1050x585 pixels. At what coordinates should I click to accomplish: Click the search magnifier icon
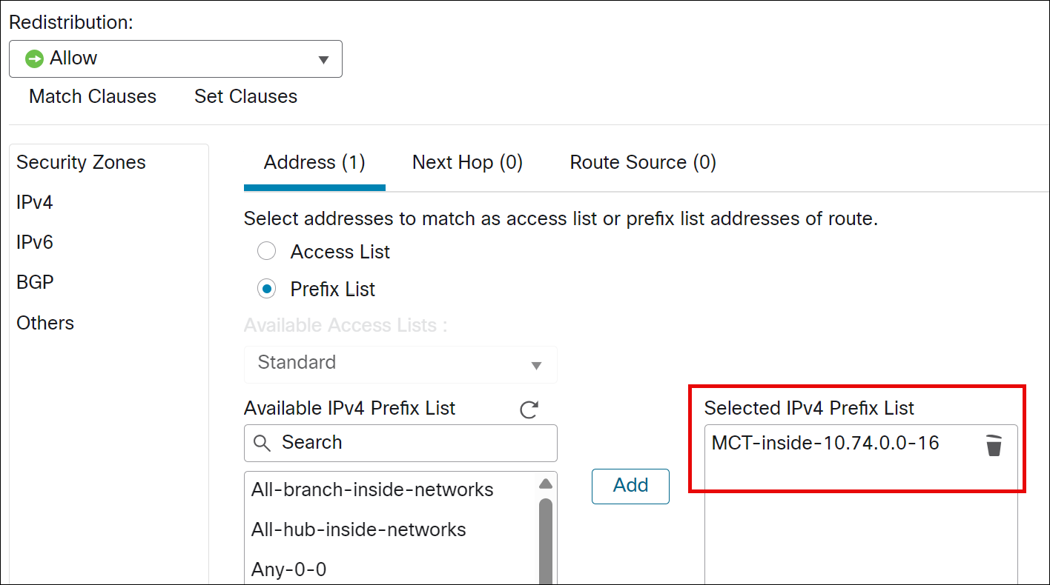coord(262,443)
